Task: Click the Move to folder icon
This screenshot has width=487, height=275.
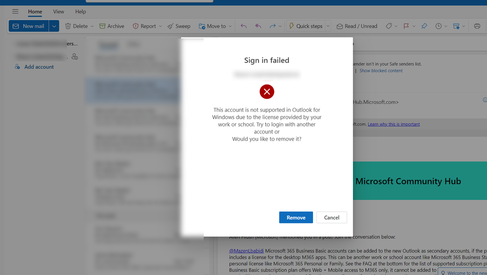Action: 202,26
